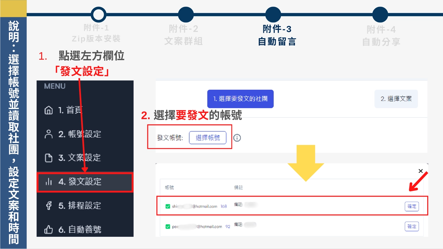Viewport: 443px width, 249px height.
Task: Click the person icon for 帳號設定
Action: pos(48,134)
